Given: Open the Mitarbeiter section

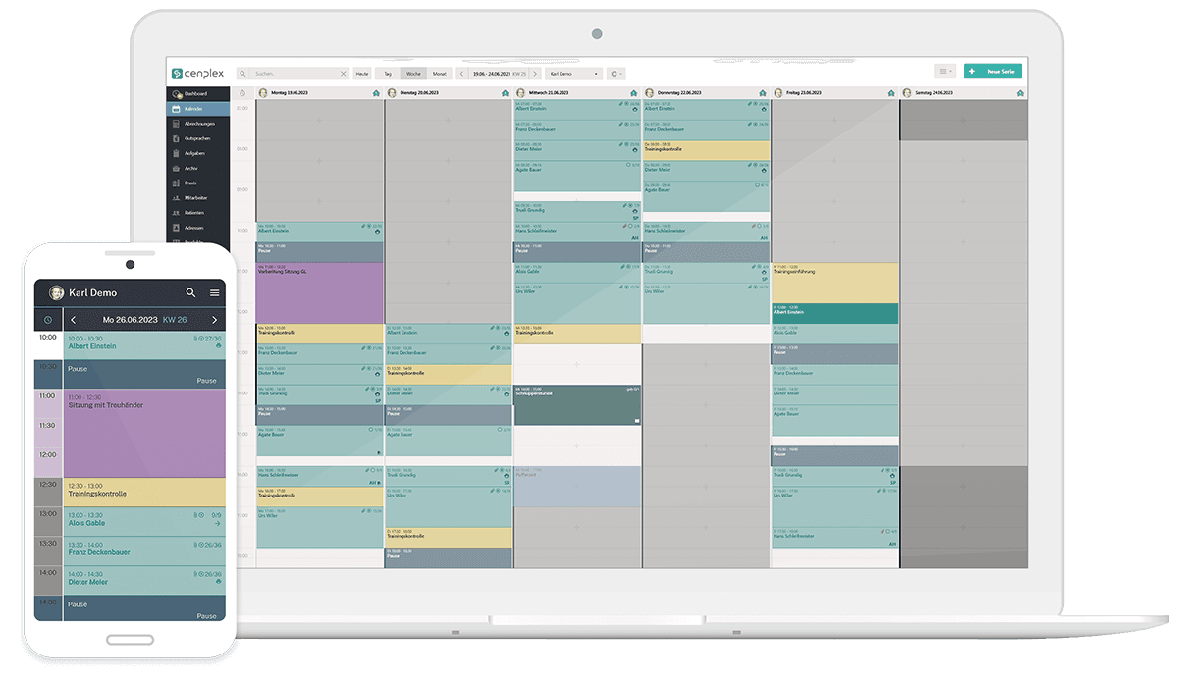Looking at the screenshot, I should pyautogui.click(x=198, y=198).
